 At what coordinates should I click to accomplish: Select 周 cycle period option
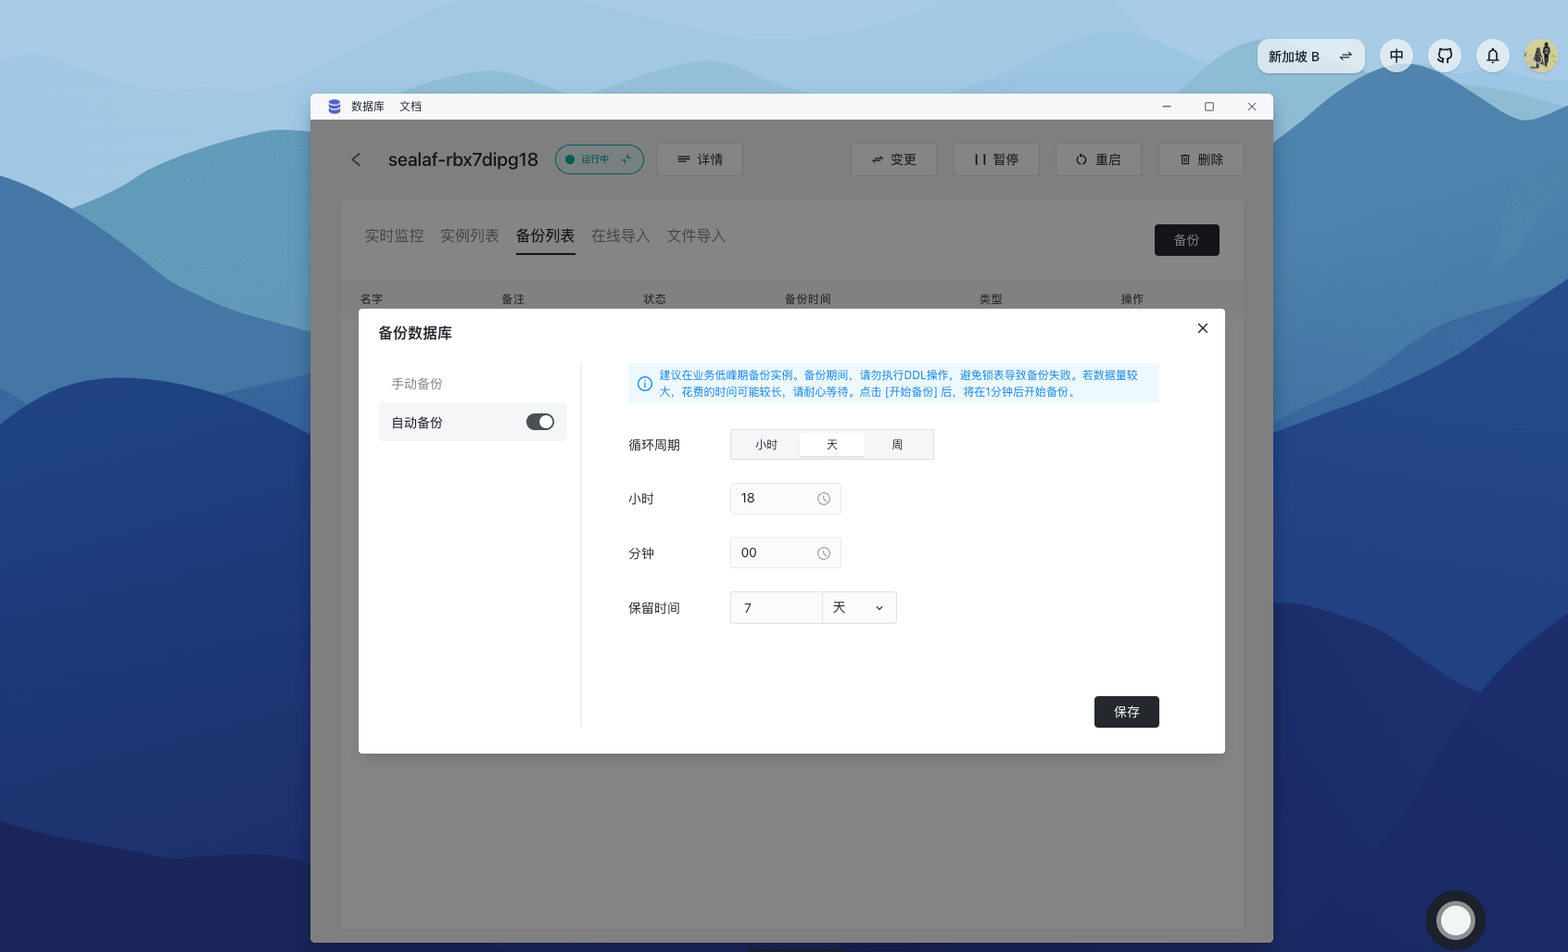897,445
